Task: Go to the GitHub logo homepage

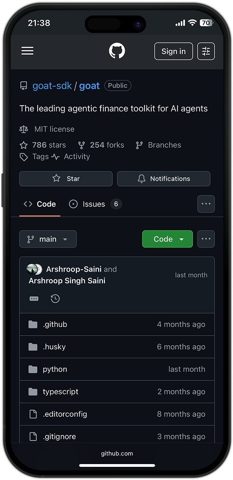Action: coord(117,51)
